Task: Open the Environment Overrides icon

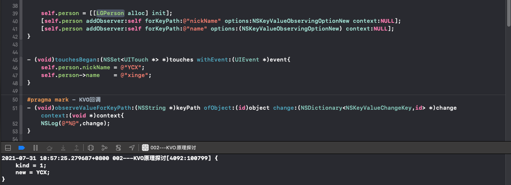Action: tap(118, 148)
